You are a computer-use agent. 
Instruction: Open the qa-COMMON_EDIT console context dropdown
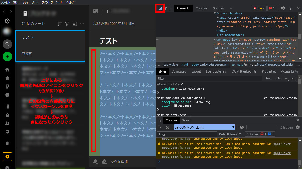coord(204,127)
